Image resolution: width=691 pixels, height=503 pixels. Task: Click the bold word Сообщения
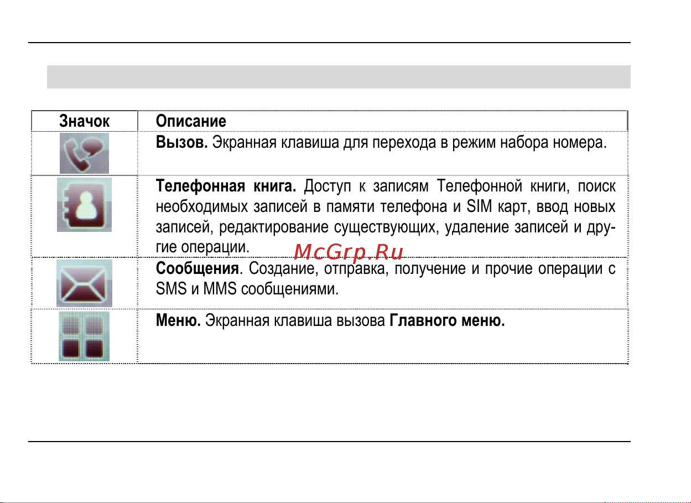tap(198, 269)
